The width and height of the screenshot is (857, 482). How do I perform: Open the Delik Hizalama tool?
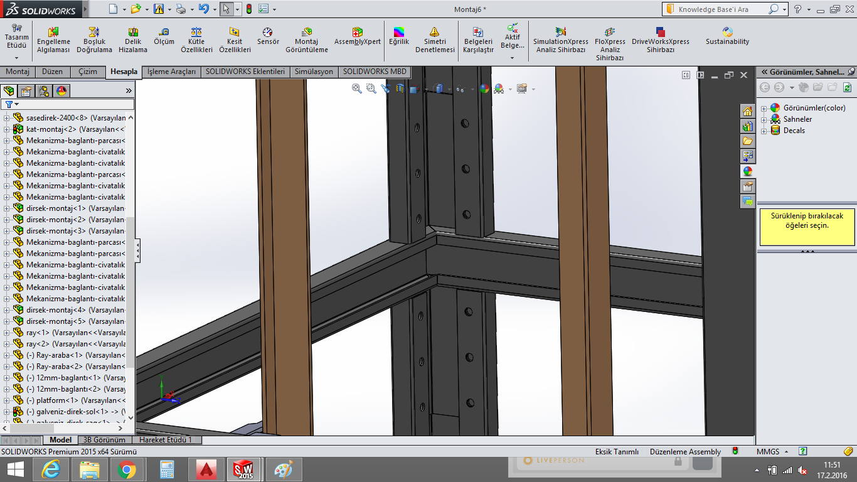click(x=133, y=40)
